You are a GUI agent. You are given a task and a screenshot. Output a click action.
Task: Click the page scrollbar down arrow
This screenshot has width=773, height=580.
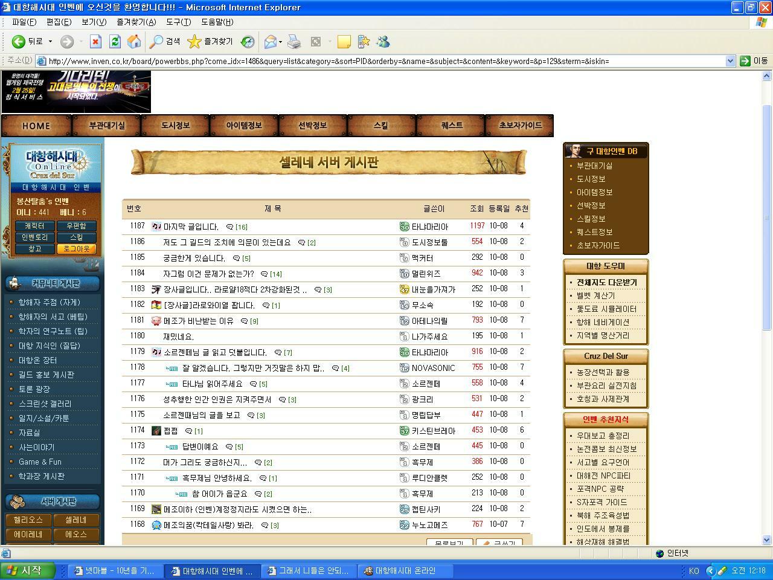tap(767, 540)
